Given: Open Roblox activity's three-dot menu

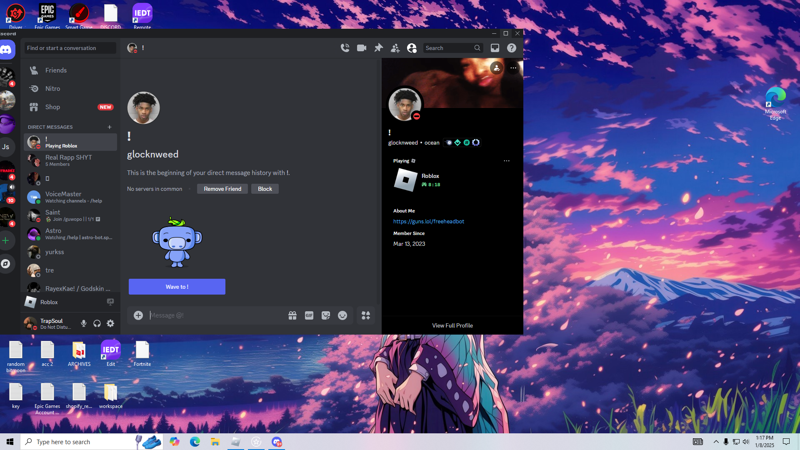Looking at the screenshot, I should click(506, 161).
